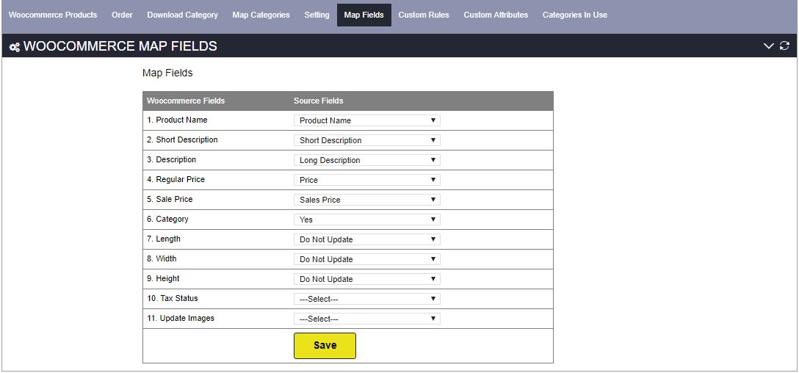Click the '8. Width' row label
This screenshot has width=799, height=373.
(x=162, y=259)
